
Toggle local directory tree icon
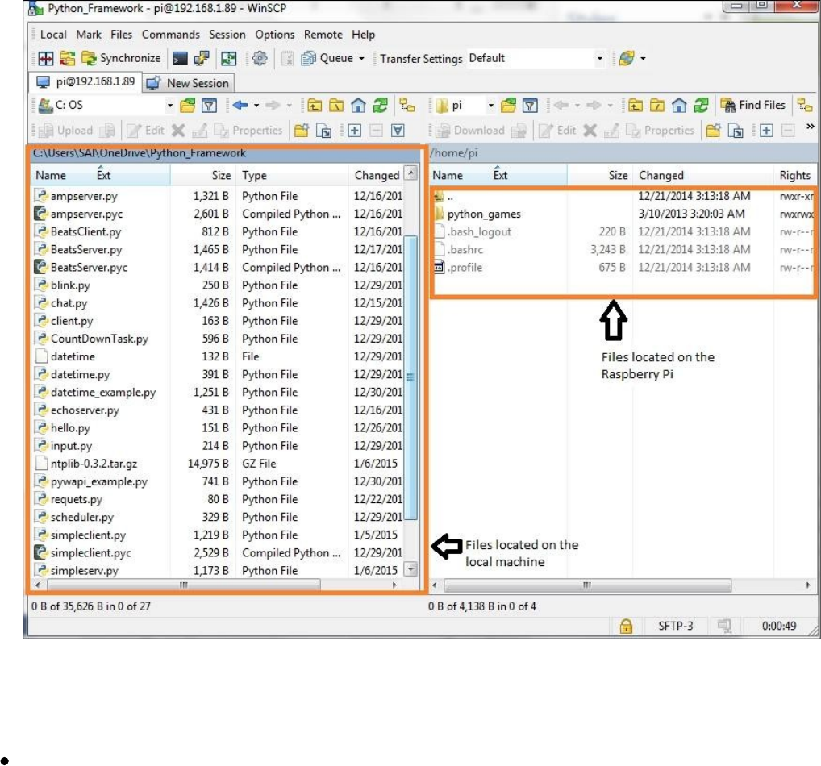point(406,106)
